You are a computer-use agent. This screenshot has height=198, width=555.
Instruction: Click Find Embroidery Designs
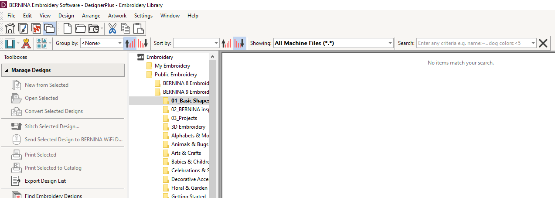[x=53, y=195]
